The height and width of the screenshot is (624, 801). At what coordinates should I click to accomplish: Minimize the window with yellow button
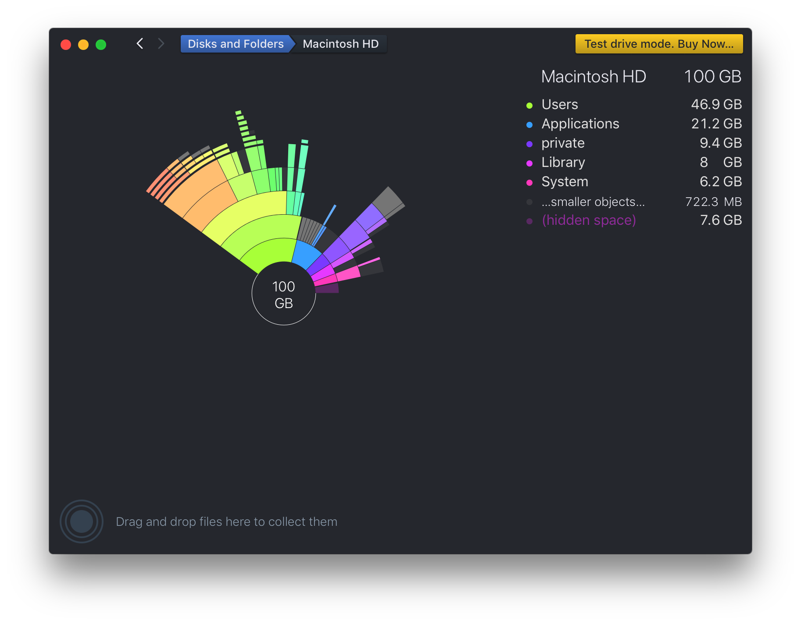(x=83, y=45)
